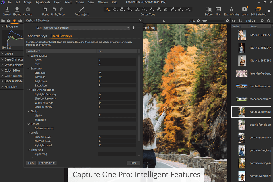The height and width of the screenshot is (182, 273).
Task: Click the Export icon in the toolbar
Action: tap(17, 10)
